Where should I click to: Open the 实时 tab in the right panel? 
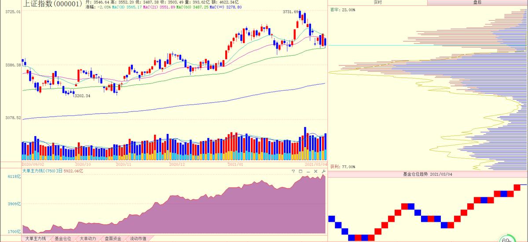coord(378,3)
